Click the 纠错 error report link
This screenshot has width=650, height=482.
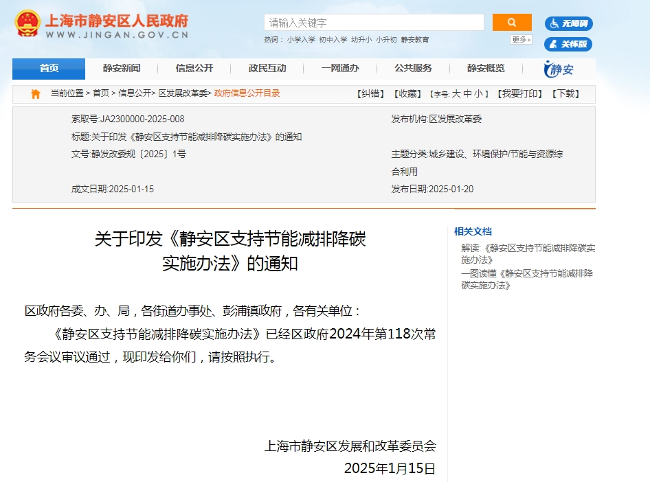coord(372,94)
